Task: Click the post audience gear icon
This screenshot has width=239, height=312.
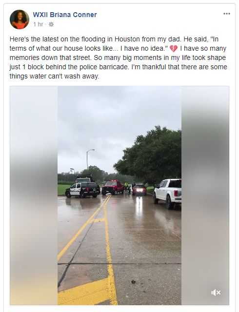Action: (x=51, y=24)
